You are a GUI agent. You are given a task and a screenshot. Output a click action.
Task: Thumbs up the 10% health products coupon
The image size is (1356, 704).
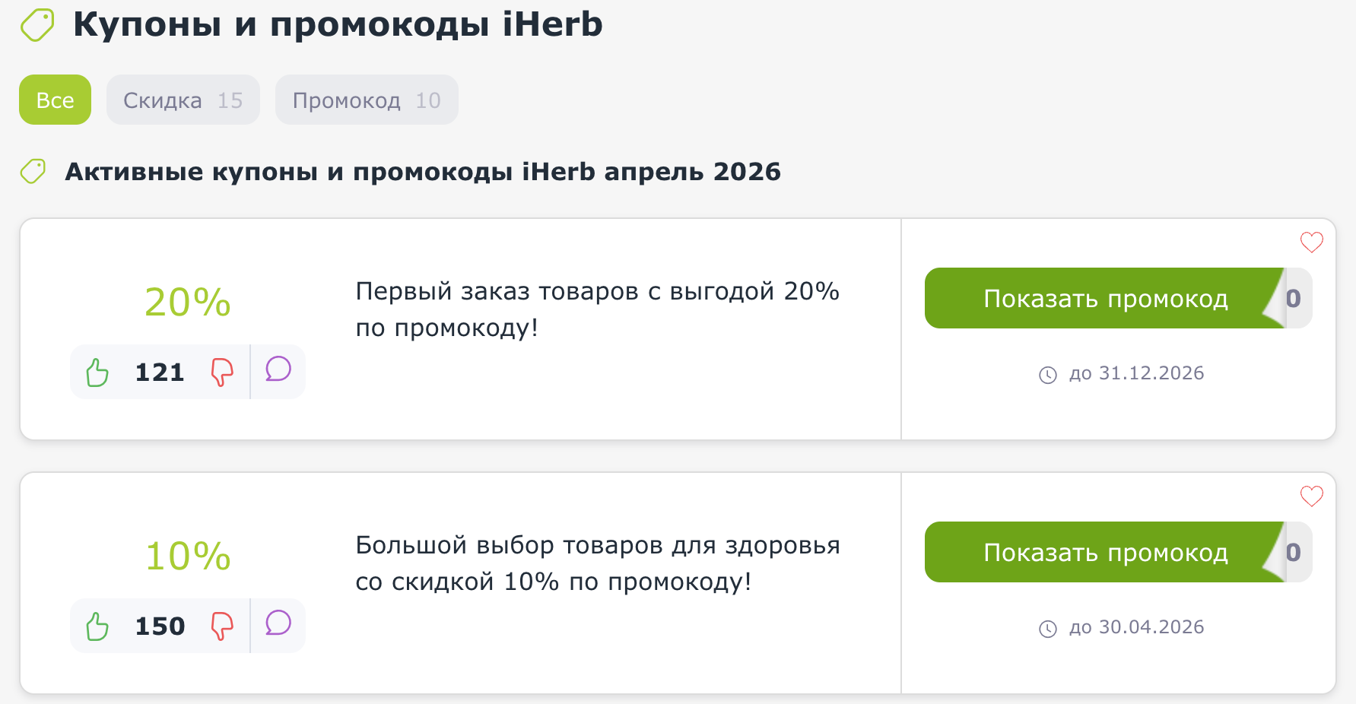[97, 626]
